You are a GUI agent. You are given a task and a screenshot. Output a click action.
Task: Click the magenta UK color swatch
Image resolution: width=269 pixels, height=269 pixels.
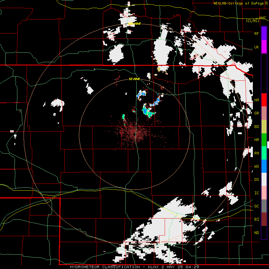coord(264,47)
